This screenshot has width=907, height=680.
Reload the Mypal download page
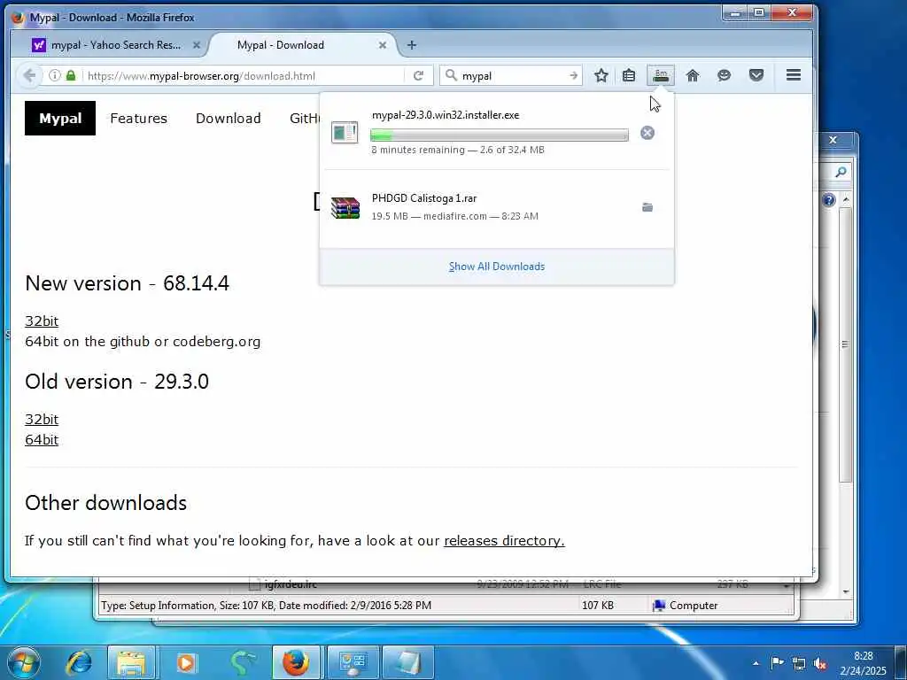(418, 76)
